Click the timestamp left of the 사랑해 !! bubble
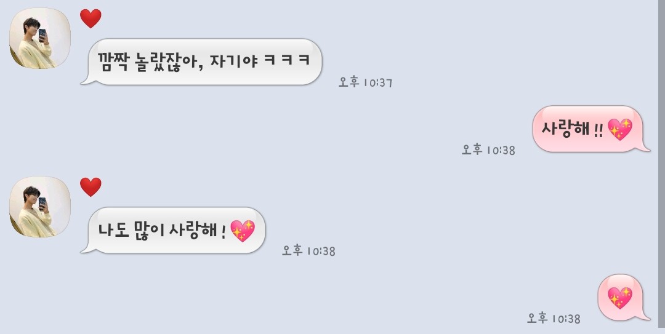The image size is (665, 334). pyautogui.click(x=488, y=149)
